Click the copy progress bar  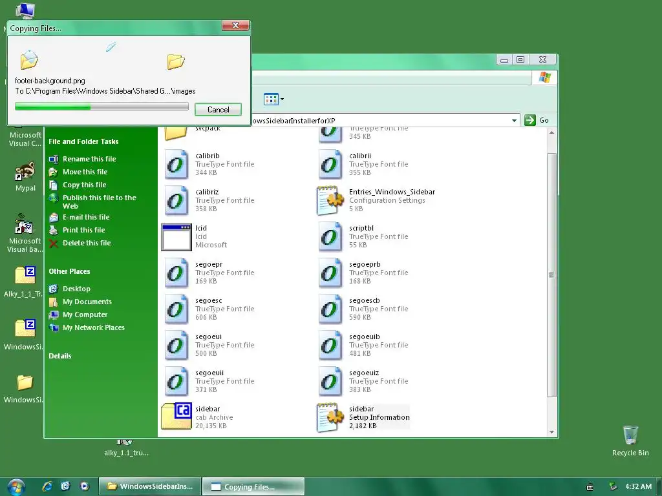tap(101, 107)
